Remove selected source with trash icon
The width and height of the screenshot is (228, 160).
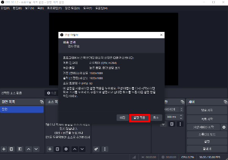(57, 149)
